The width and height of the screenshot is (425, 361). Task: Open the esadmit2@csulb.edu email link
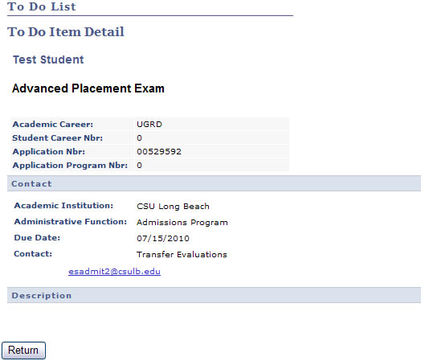point(114,271)
